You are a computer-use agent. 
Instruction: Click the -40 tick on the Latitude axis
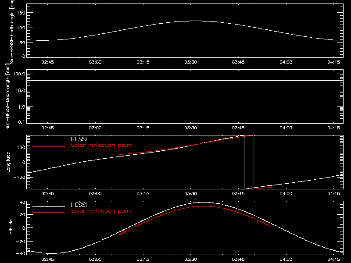click(x=21, y=253)
